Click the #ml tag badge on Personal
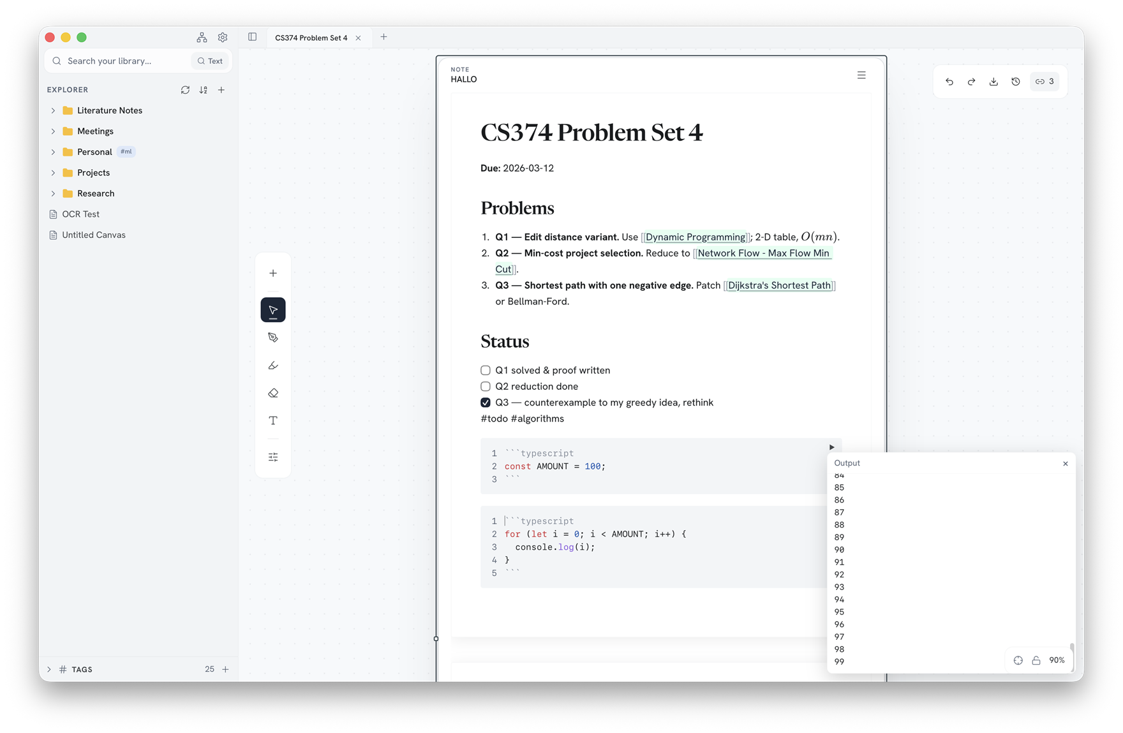 [126, 152]
